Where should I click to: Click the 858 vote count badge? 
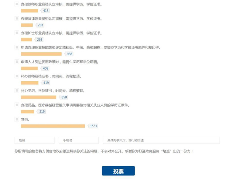coord(64,97)
